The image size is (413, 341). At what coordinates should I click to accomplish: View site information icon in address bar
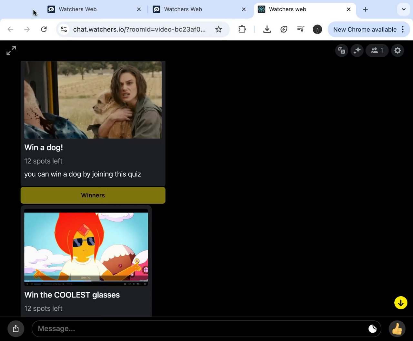pyautogui.click(x=64, y=29)
